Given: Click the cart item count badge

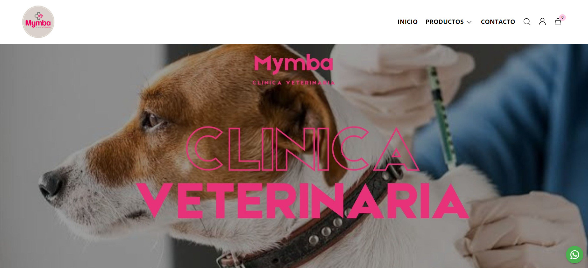Looking at the screenshot, I should pos(562,17).
